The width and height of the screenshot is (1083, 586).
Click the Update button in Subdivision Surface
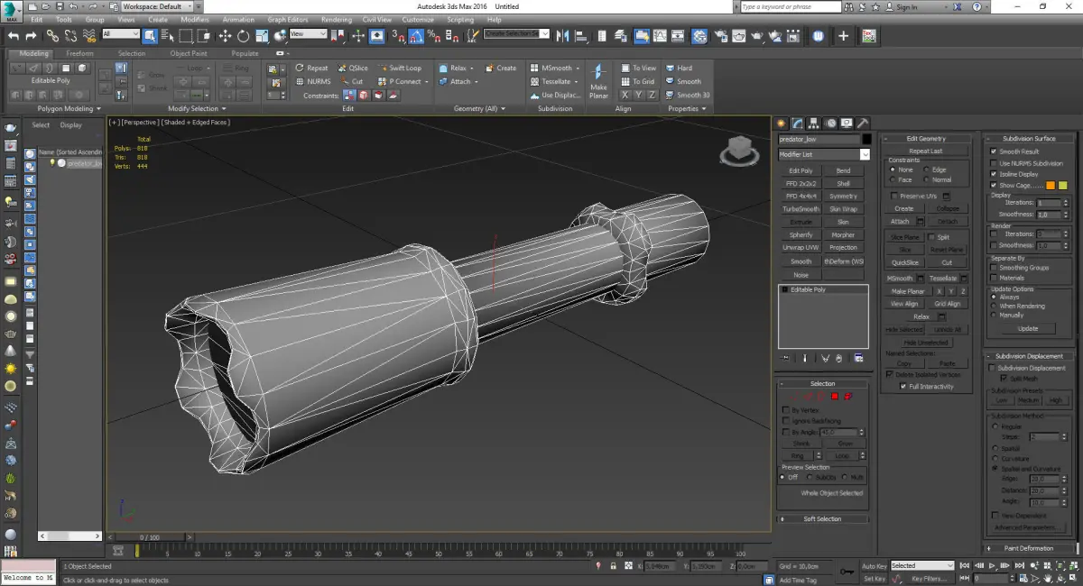coord(1027,329)
